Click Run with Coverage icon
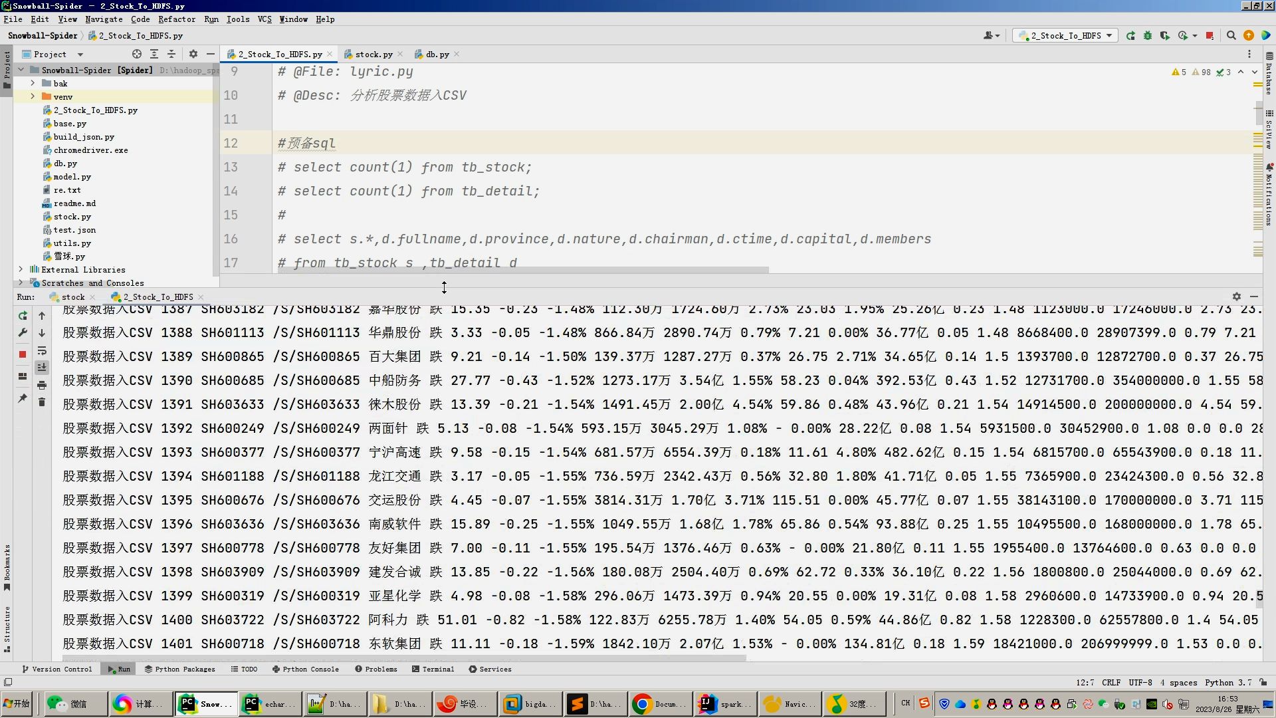 point(1165,36)
